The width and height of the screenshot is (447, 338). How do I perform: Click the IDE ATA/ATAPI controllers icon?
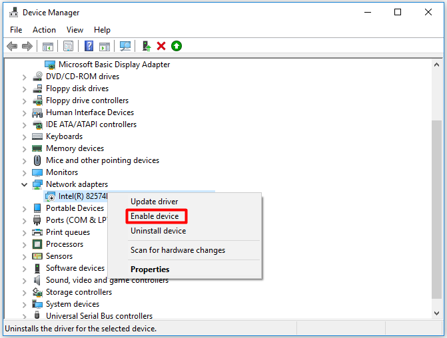point(37,124)
